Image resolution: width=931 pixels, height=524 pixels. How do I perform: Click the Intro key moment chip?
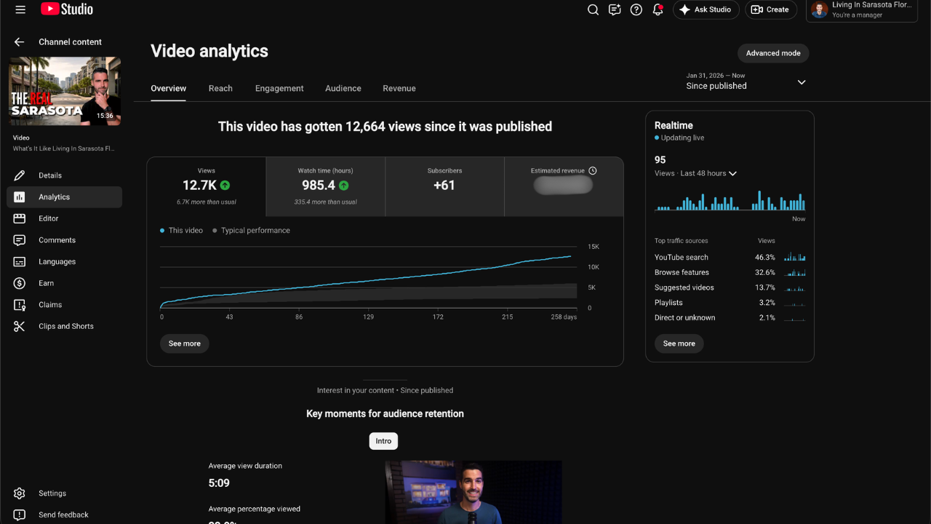[x=383, y=441]
